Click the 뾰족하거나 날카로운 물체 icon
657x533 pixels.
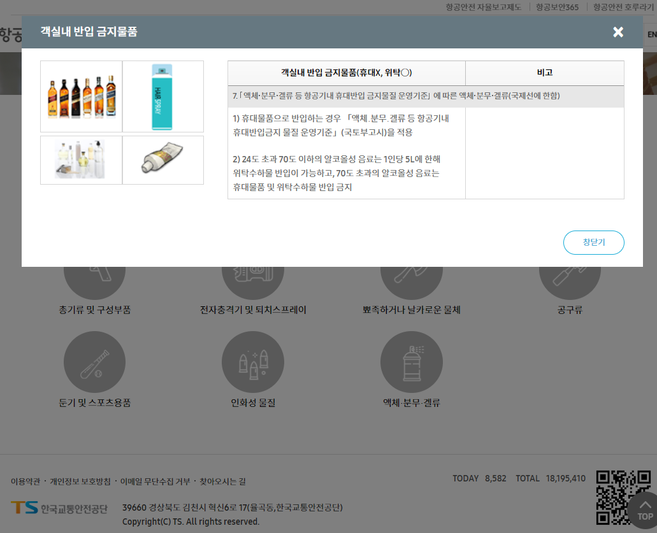click(412, 280)
